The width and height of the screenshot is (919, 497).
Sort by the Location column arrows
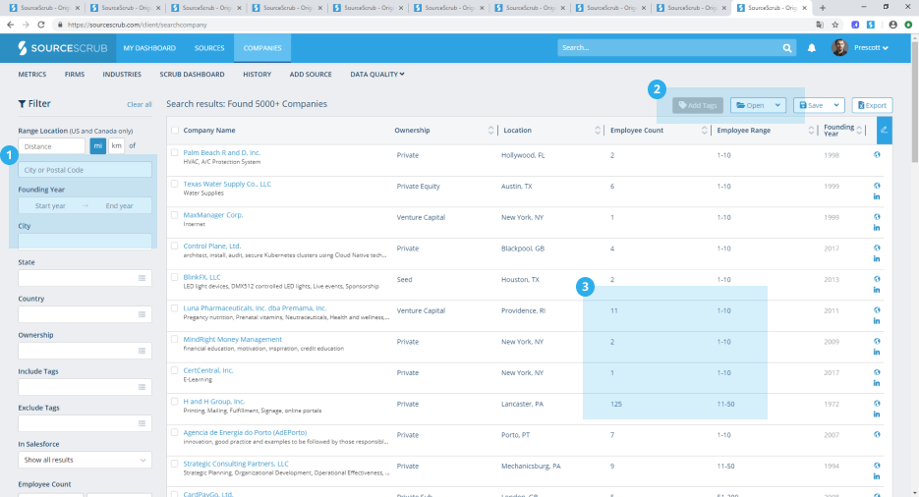pos(598,130)
